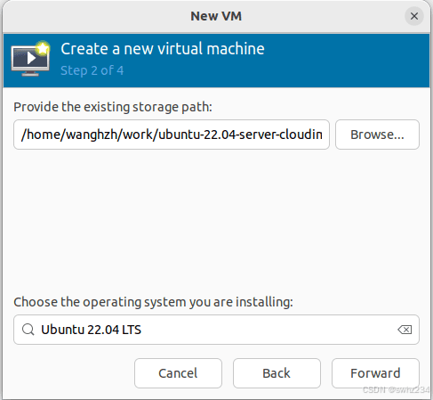Open the Browse... file chooser
Viewport: 433px width, 400px height.
[x=377, y=135]
